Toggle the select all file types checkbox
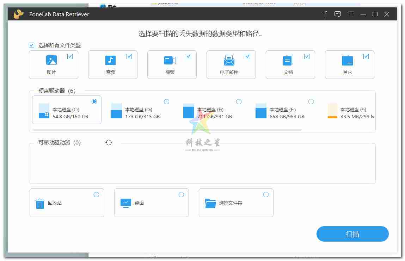The image size is (405, 261). click(x=32, y=45)
